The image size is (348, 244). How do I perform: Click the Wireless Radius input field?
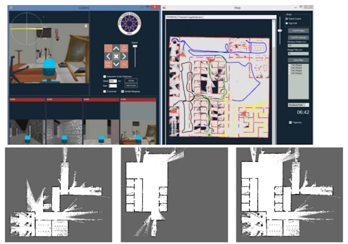[298, 45]
